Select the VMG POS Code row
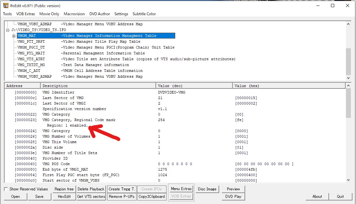Image resolution: width=356 pixels, height=204 pixels. point(175,164)
